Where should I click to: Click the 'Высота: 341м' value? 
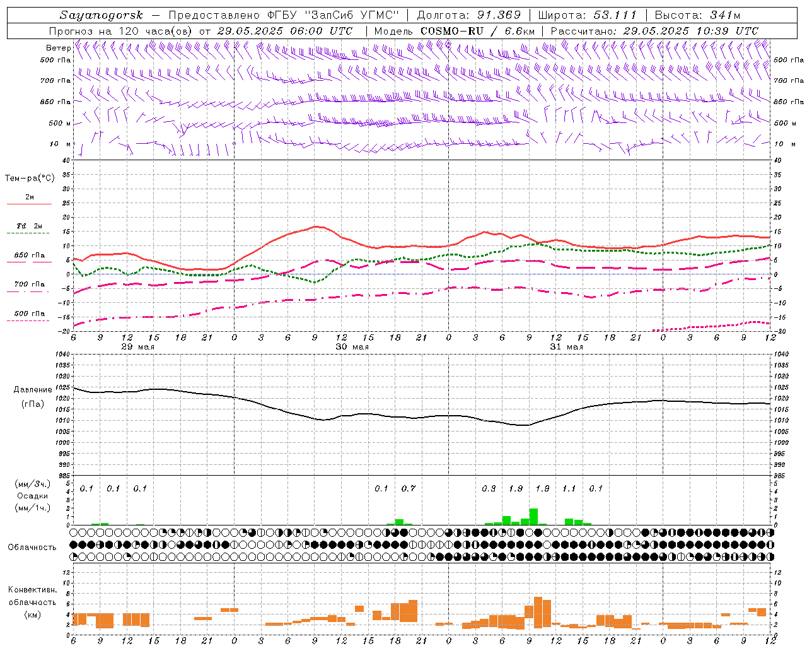[697, 15]
